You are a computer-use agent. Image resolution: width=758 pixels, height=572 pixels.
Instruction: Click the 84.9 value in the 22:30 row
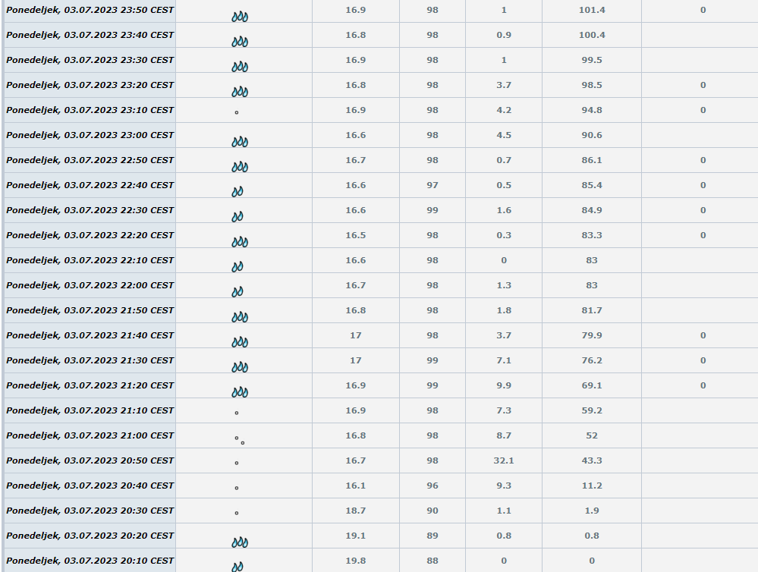point(592,210)
